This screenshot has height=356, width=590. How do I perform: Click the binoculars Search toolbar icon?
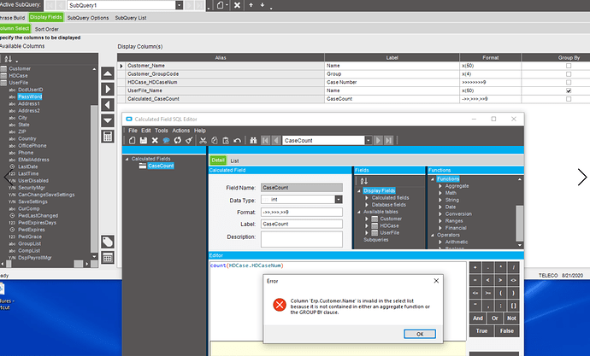[253, 141]
